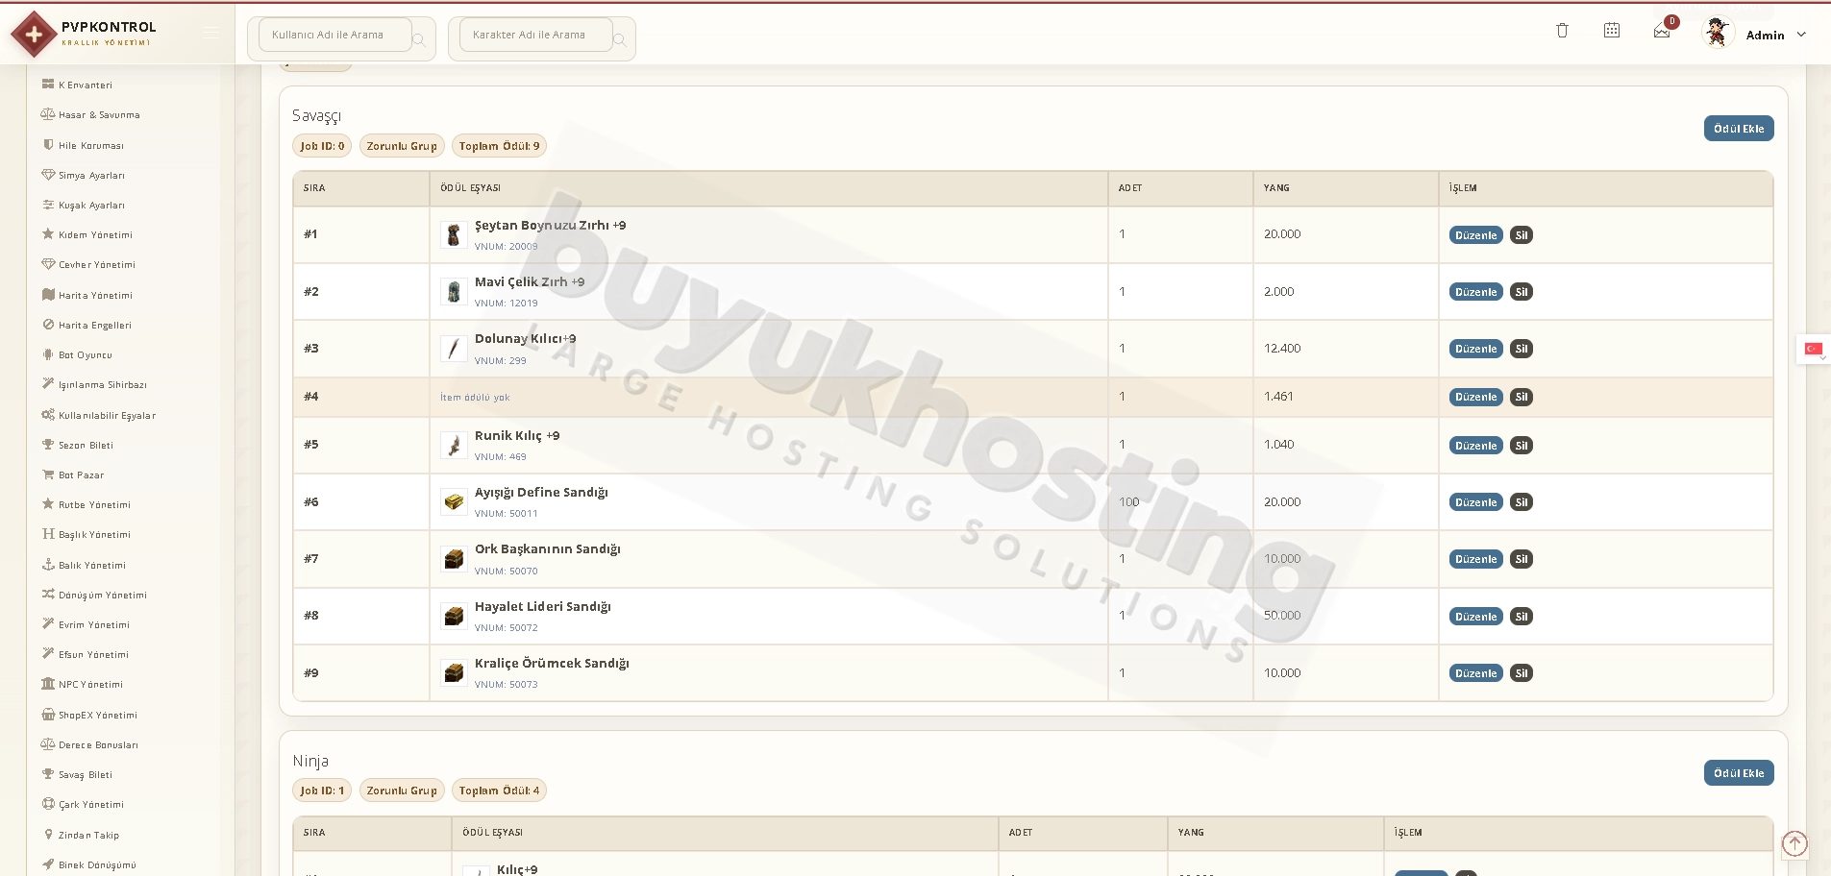Focus the Kullanıcı Adı ile Arama field

click(335, 35)
